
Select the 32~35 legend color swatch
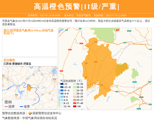click(x=74, y=97)
